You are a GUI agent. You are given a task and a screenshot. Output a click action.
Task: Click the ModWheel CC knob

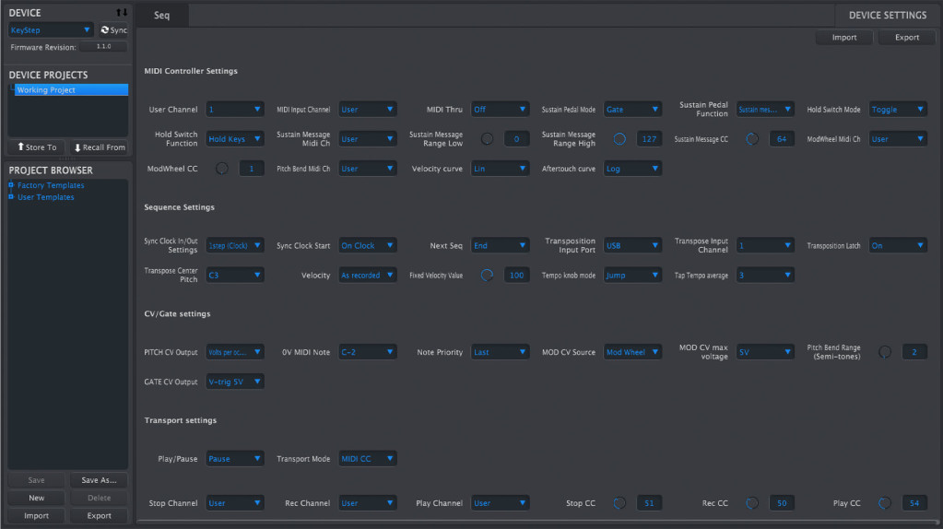(x=221, y=169)
